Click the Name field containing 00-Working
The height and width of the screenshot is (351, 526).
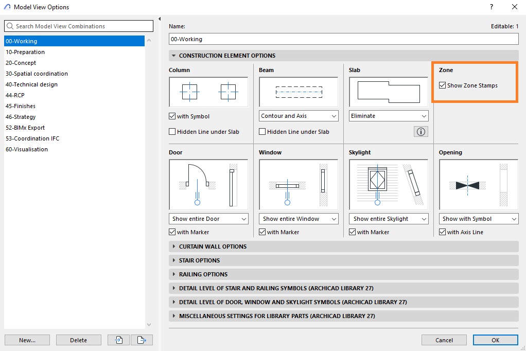tap(343, 39)
